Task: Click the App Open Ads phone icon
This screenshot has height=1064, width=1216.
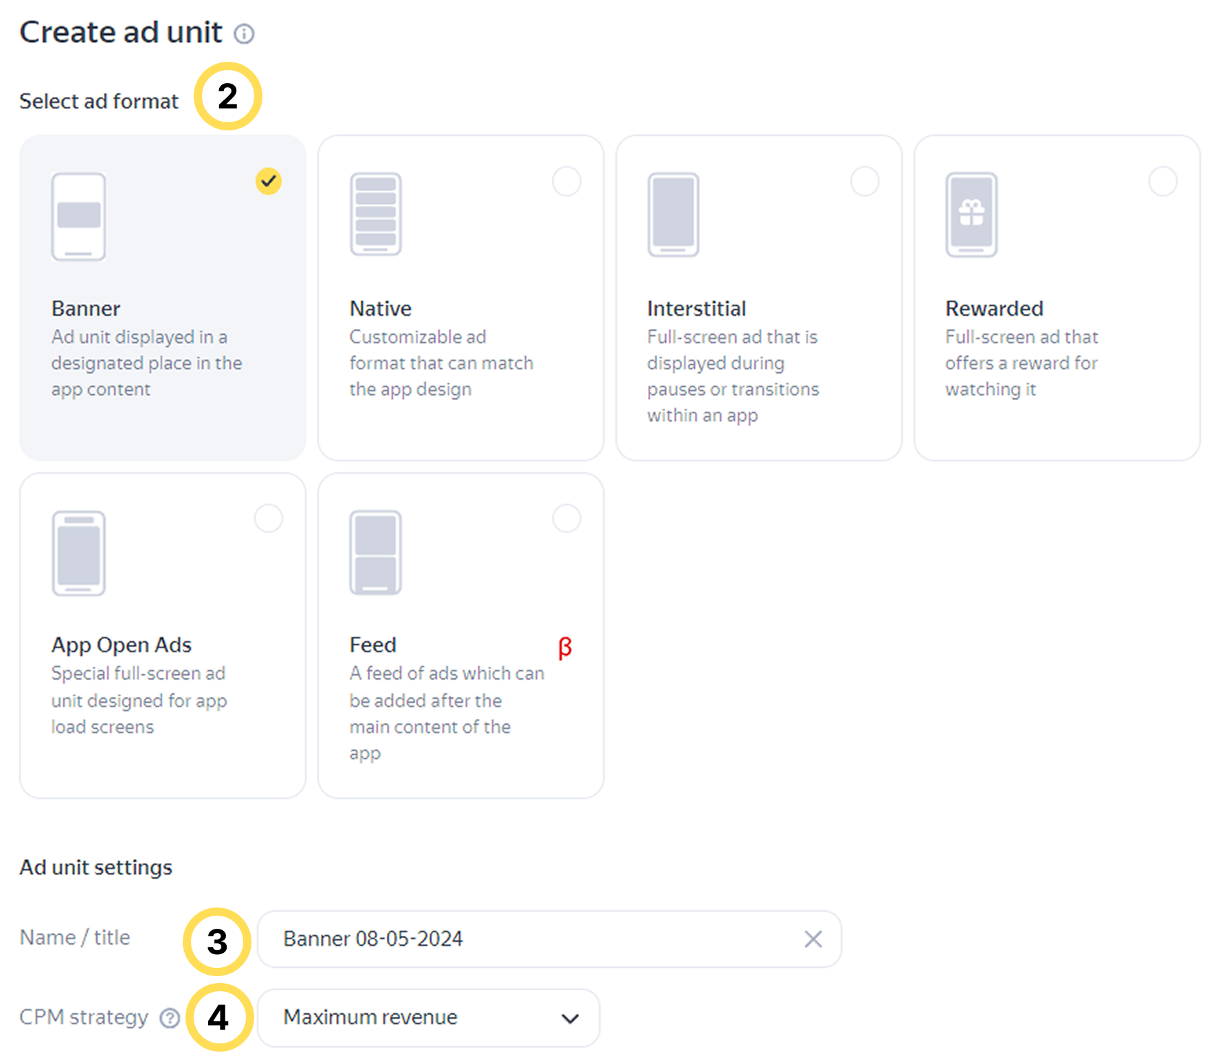Action: point(78,553)
